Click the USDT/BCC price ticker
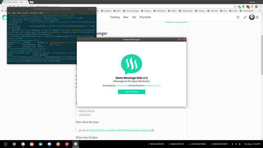Viewport: 263px width, 148px height. coord(197,144)
